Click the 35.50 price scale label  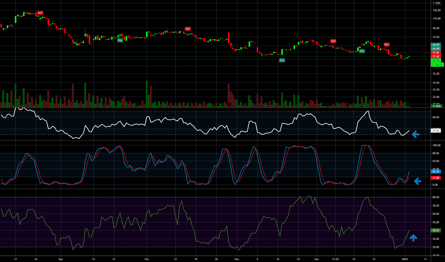[x=436, y=74]
